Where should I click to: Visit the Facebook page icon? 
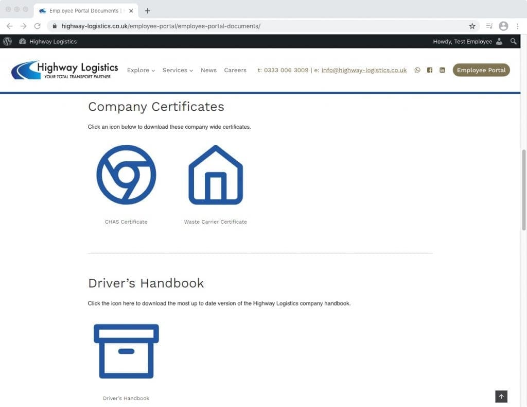tap(430, 70)
